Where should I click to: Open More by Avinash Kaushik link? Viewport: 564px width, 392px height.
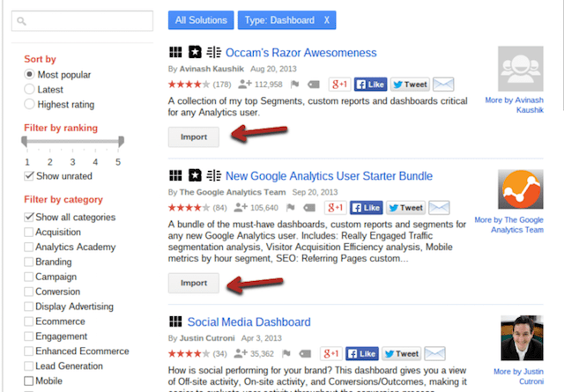[515, 105]
